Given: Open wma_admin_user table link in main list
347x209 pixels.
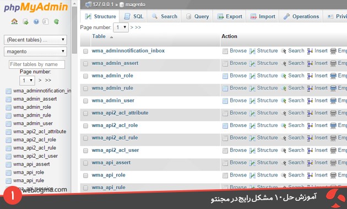Looking at the screenshot, I should tap(113, 100).
